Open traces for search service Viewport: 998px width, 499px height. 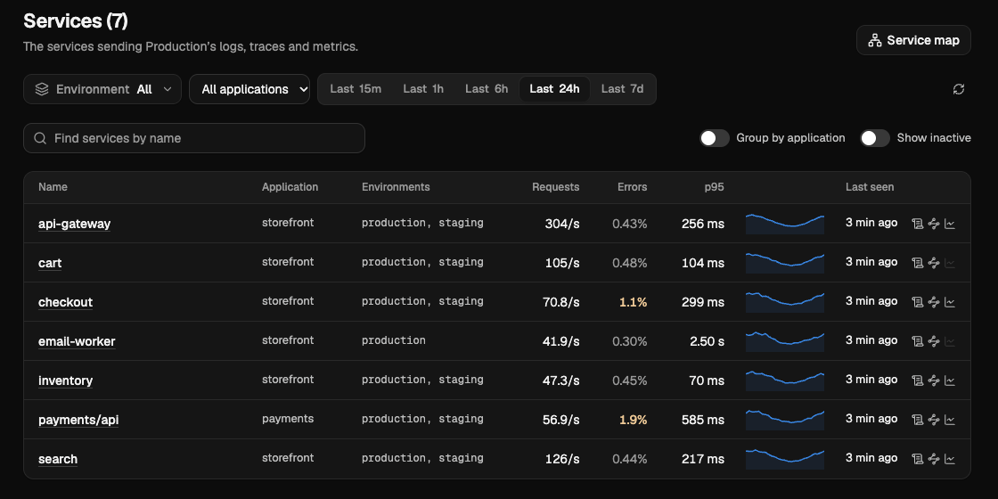coord(934,459)
